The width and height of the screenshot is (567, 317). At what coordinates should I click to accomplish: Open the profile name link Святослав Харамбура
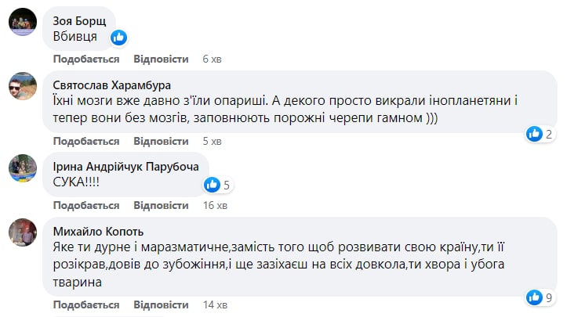pyautogui.click(x=111, y=85)
